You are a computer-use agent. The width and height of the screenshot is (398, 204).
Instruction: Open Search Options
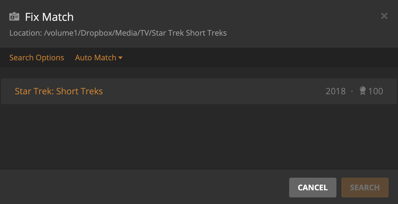click(37, 58)
